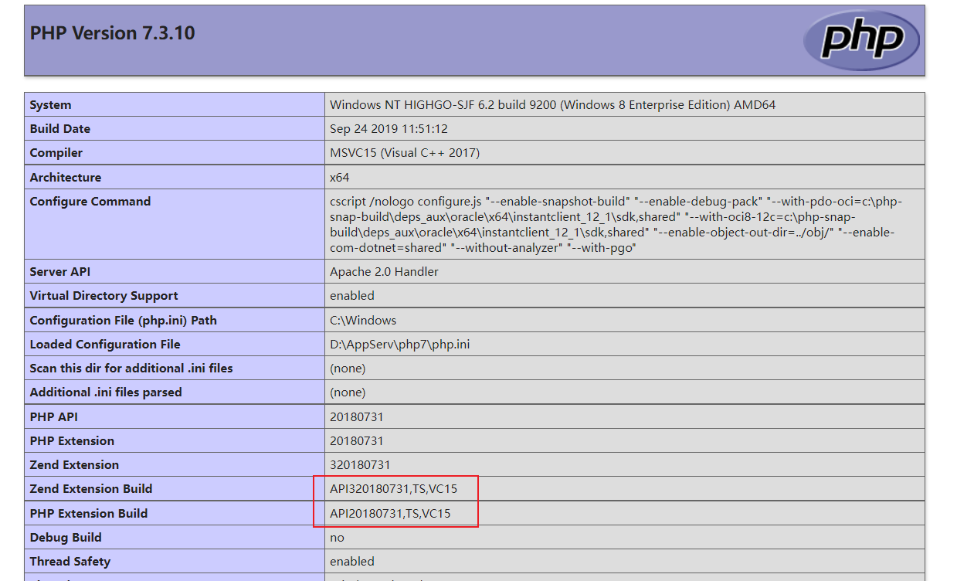Click the Debug Build label
Viewport: 957px width, 581px height.
click(x=66, y=537)
